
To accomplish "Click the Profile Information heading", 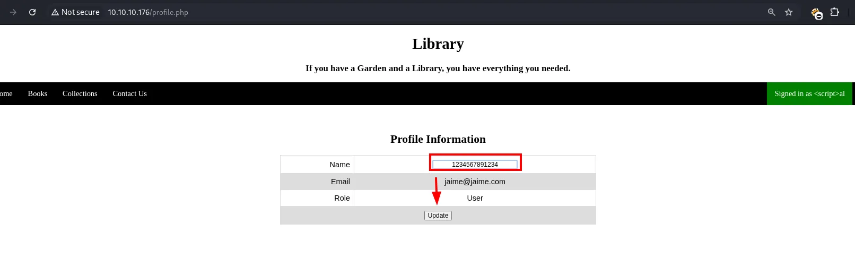I will click(438, 139).
